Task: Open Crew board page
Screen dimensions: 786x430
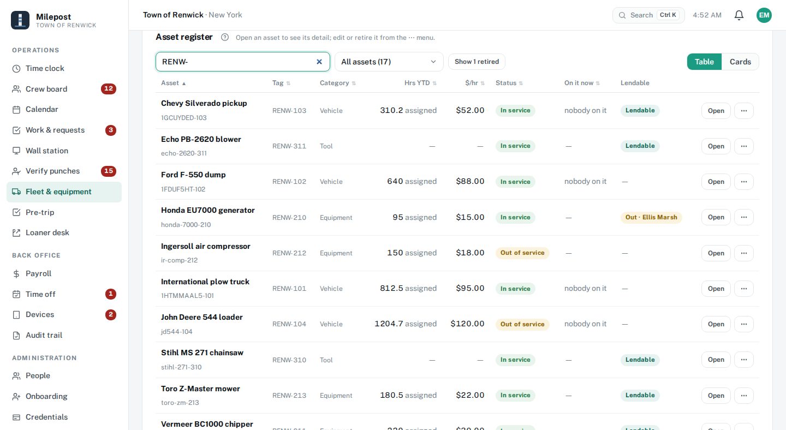Action: coord(64,89)
